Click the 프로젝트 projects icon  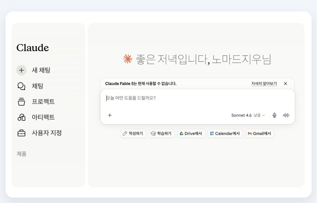(22, 102)
